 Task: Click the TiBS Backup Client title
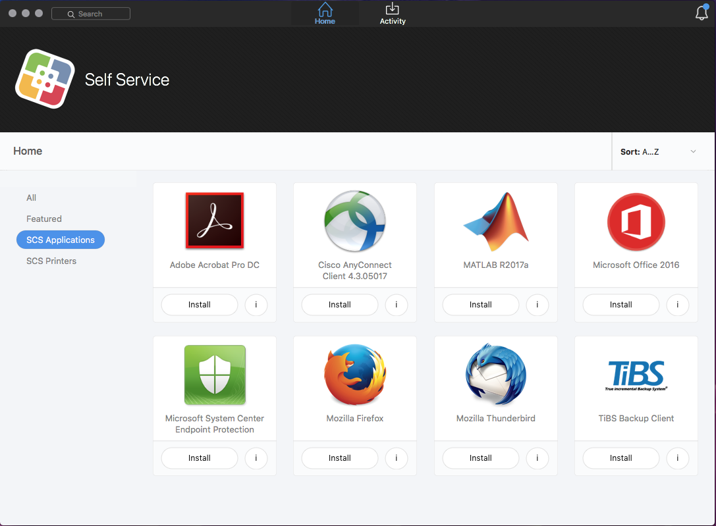(x=636, y=418)
